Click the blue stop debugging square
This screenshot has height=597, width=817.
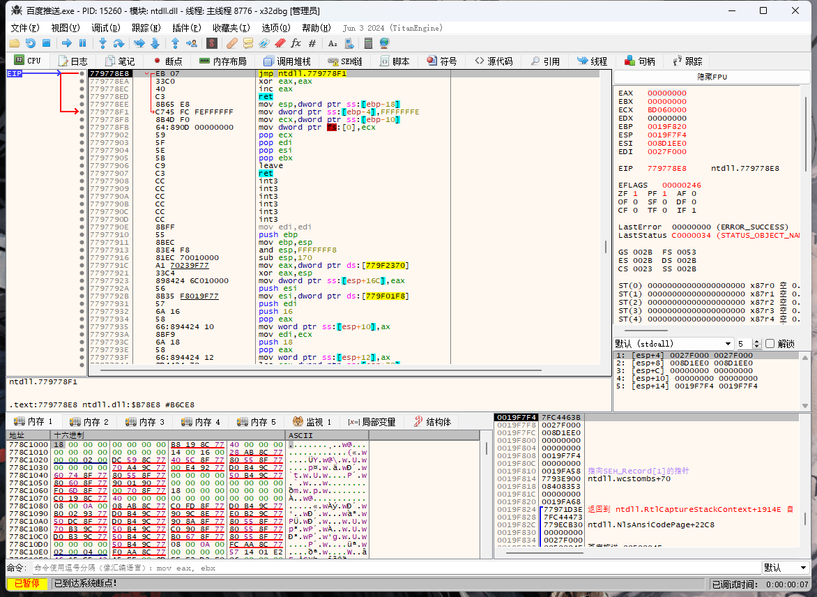47,43
